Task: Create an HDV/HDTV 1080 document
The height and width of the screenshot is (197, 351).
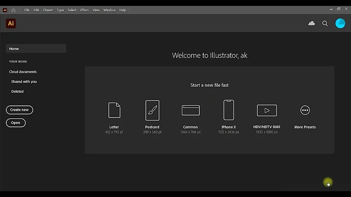Action: coord(267,110)
